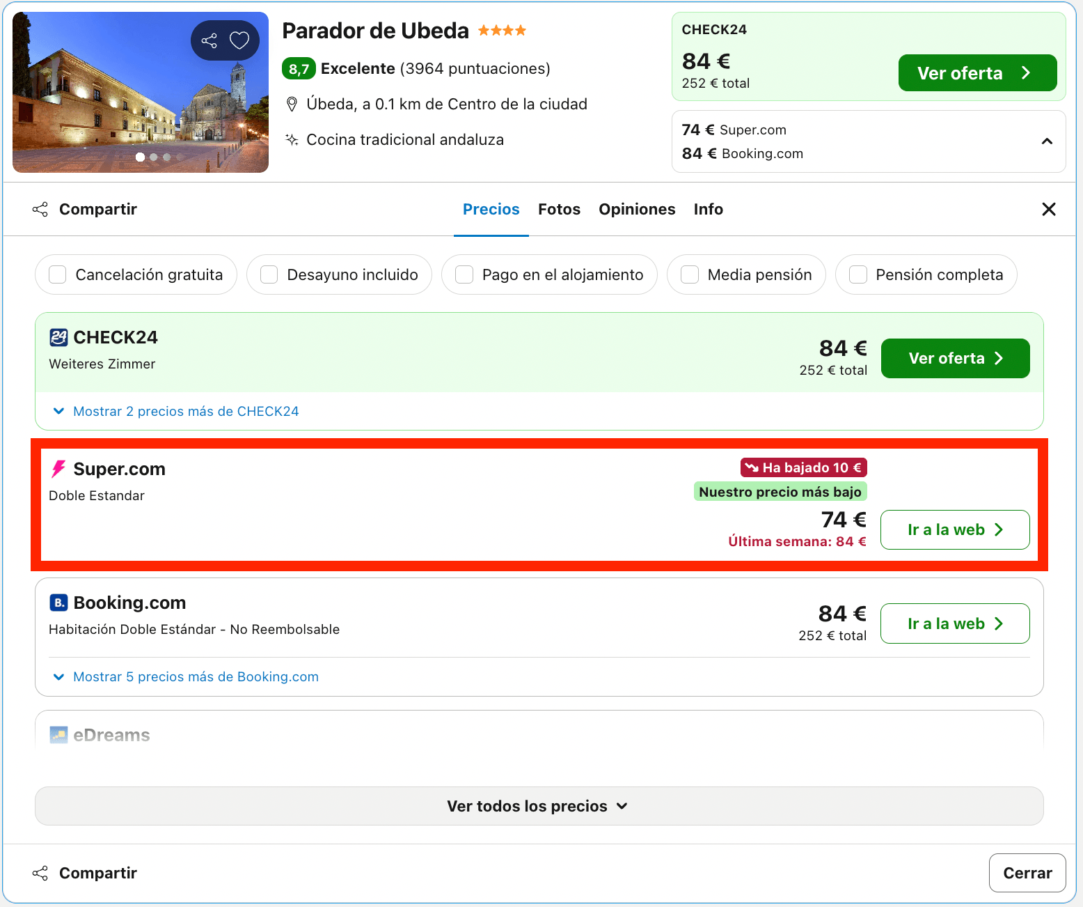This screenshot has height=907, width=1083.
Task: Collapse the price summary with the up chevron
Action: (1047, 141)
